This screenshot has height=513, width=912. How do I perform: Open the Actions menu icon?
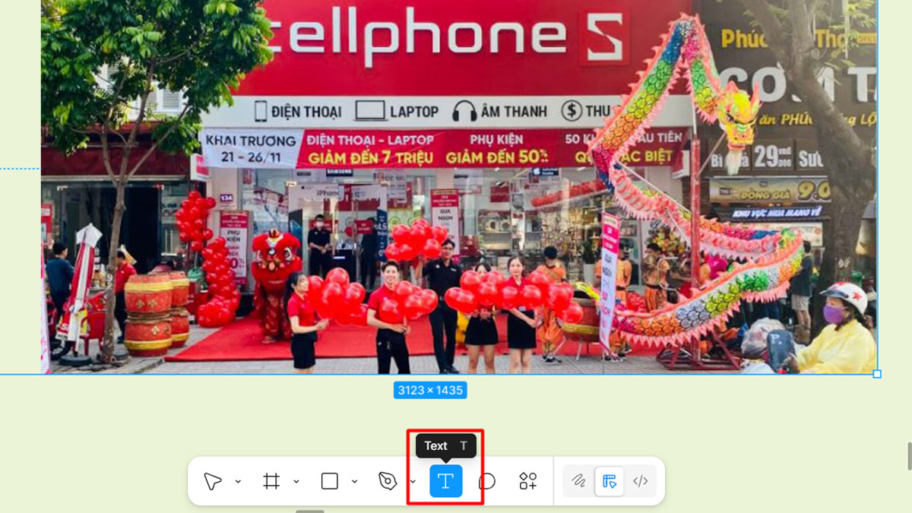528,481
